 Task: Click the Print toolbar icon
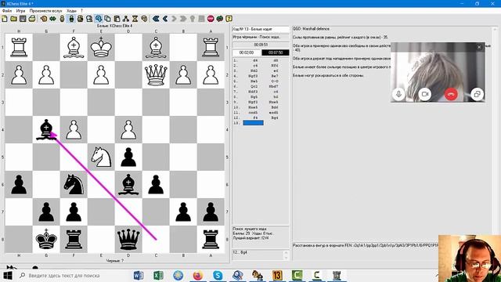click(x=32, y=19)
